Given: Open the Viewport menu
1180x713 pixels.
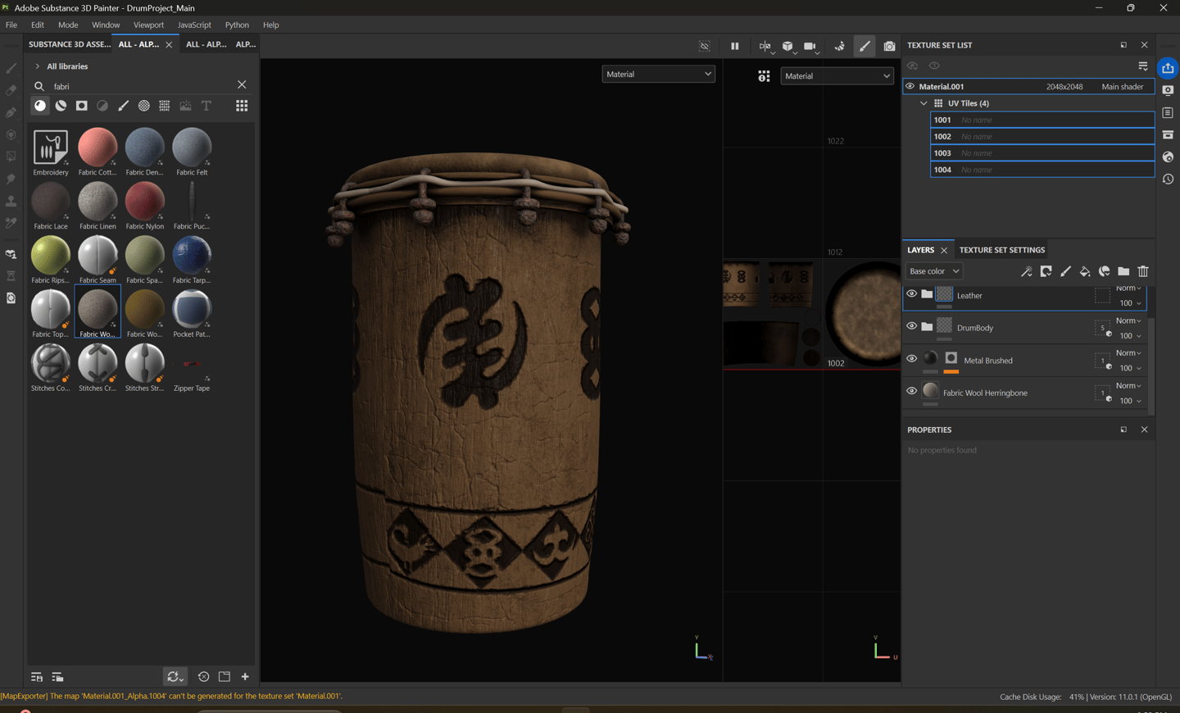Looking at the screenshot, I should click(x=148, y=25).
